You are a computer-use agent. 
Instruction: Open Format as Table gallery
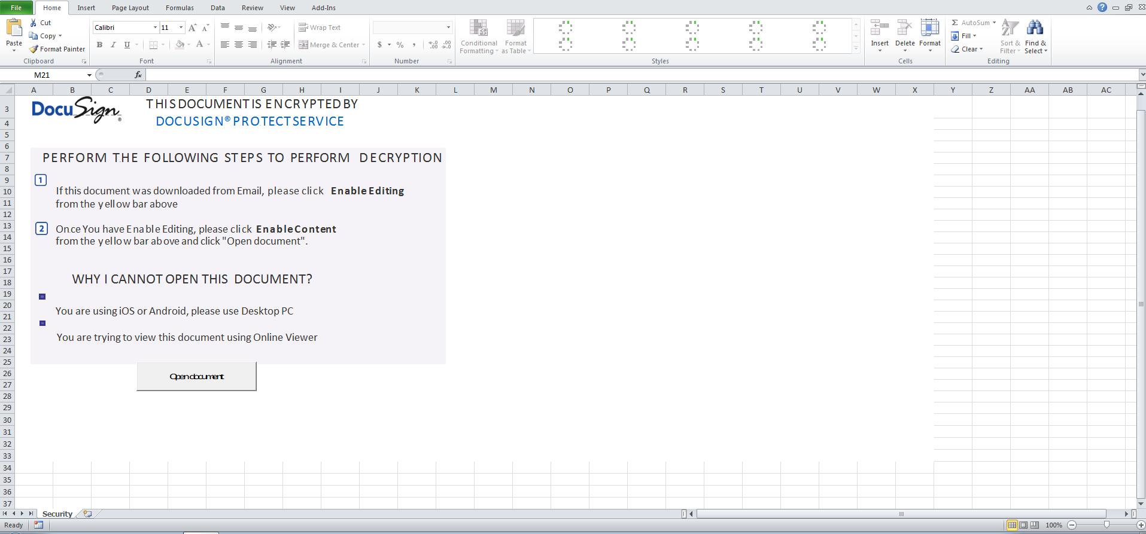tap(516, 37)
